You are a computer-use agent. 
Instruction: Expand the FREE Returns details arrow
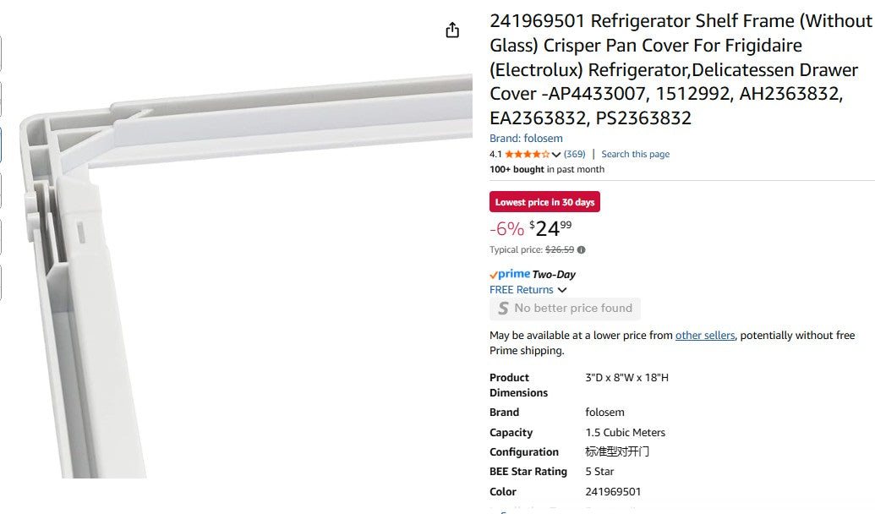(x=562, y=290)
